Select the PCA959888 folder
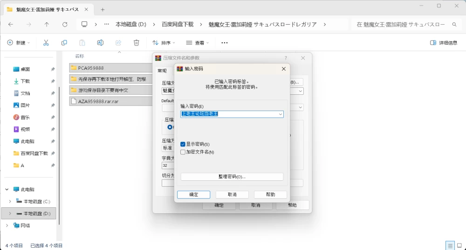The height and width of the screenshot is (250, 466). 111,68
